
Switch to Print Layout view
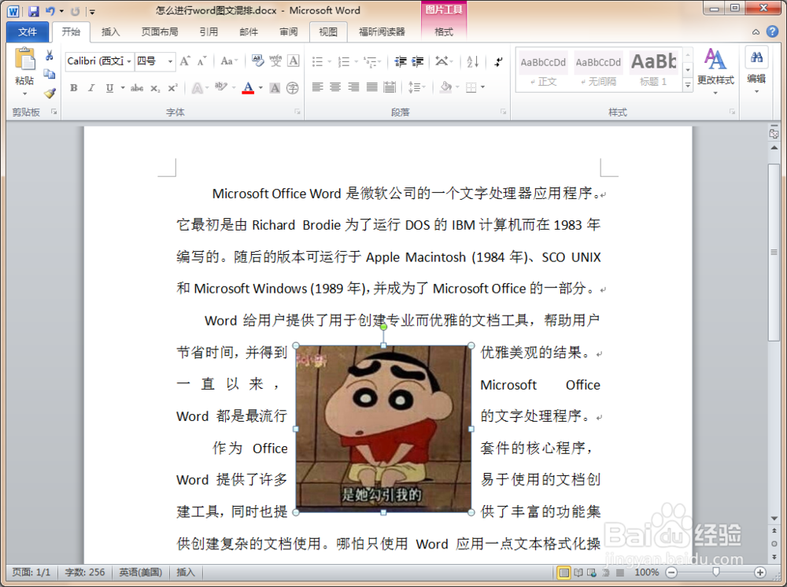[564, 573]
